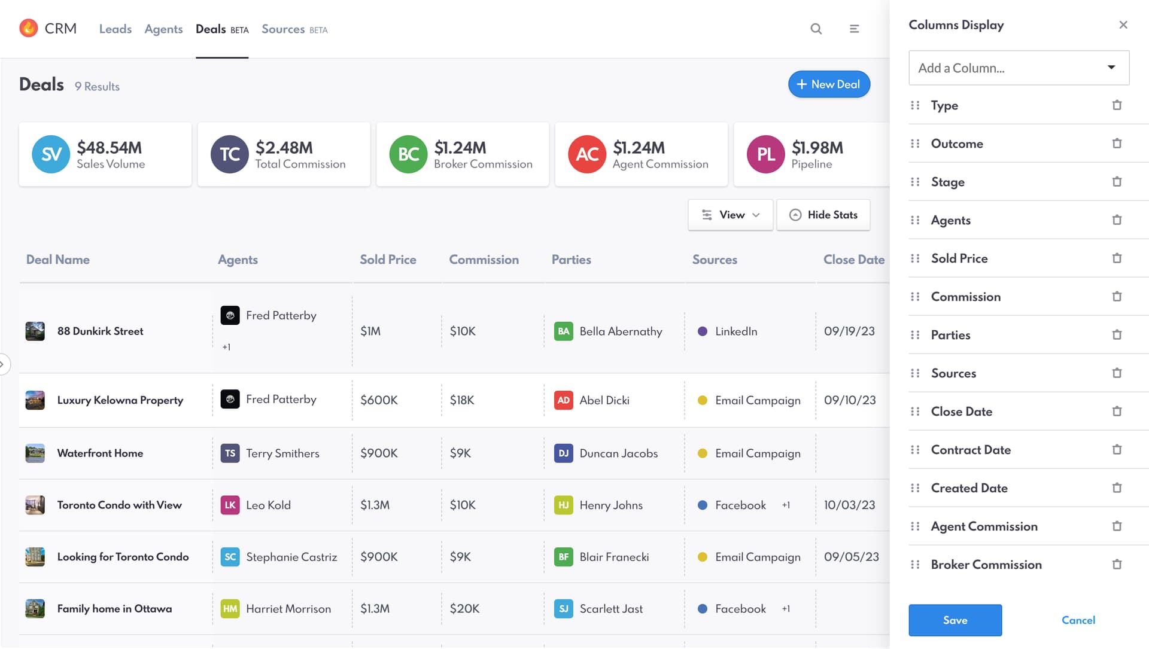
Task: Remove the Contract Date column
Action: (x=1117, y=450)
